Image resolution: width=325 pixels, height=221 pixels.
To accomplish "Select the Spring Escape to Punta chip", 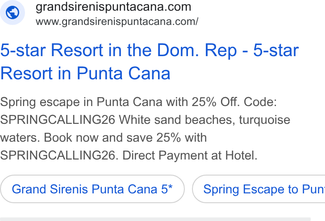I will pyautogui.click(x=258, y=189).
